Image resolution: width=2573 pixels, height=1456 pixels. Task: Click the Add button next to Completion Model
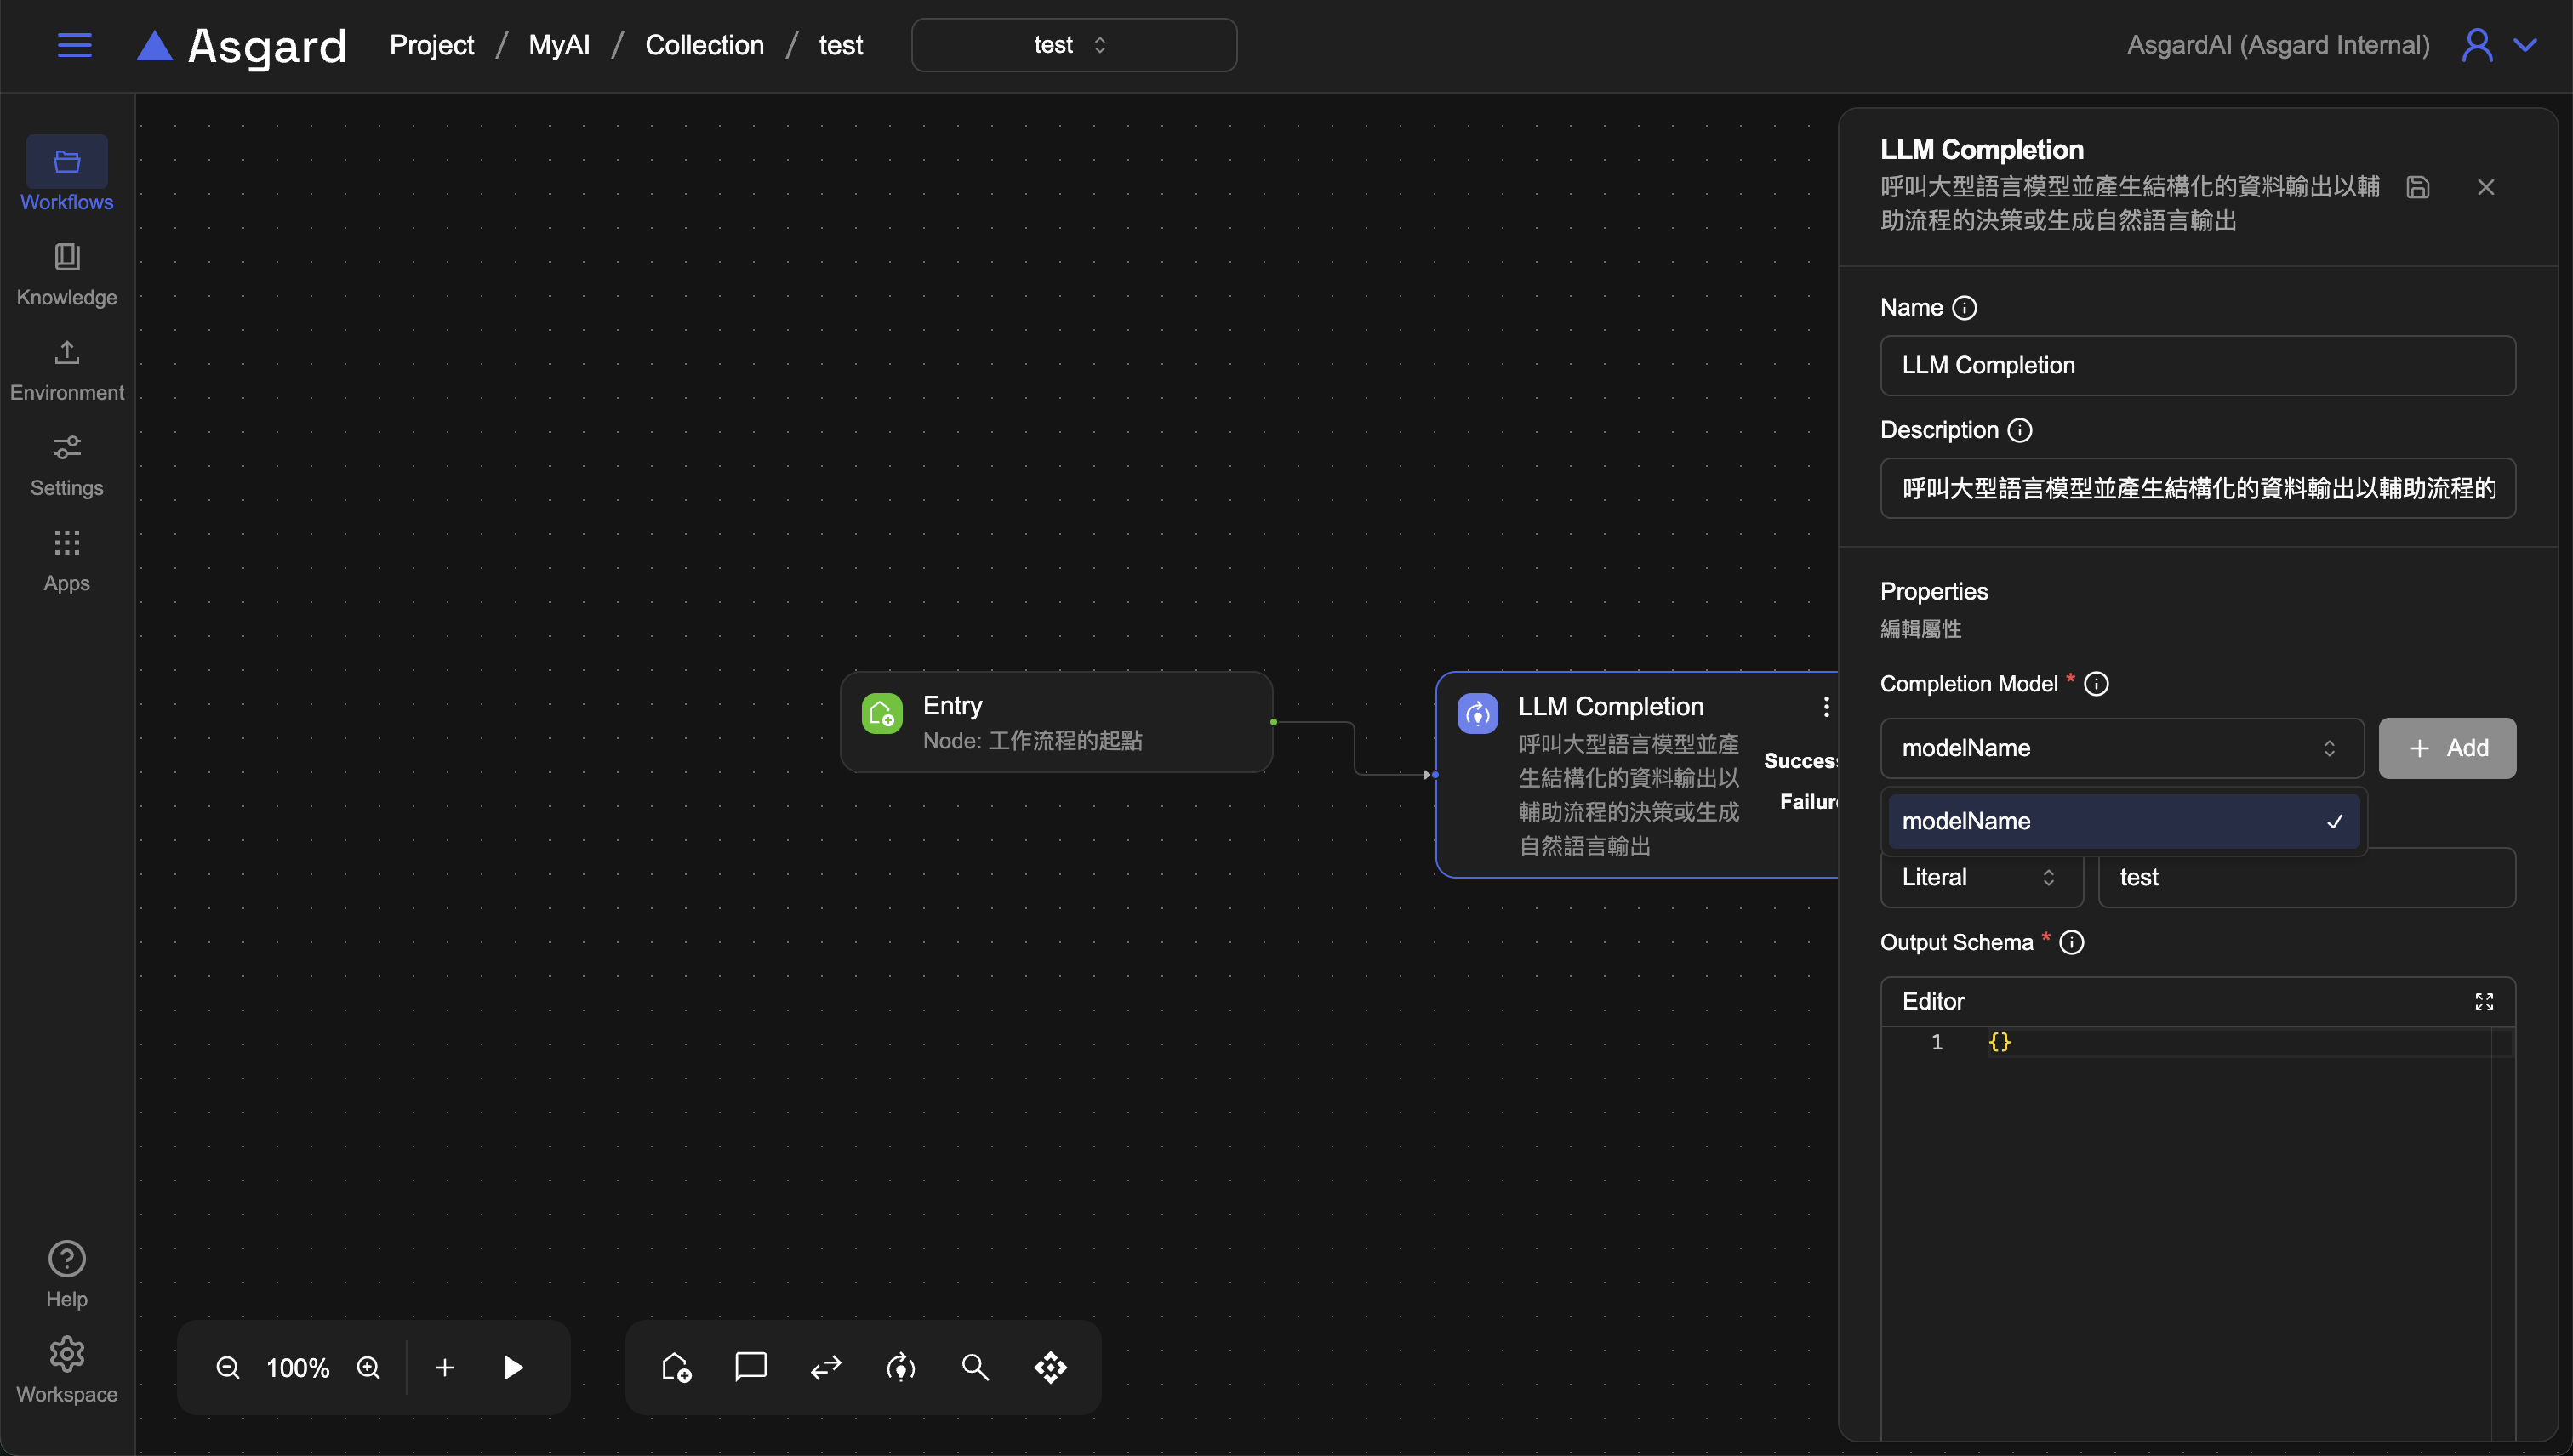[2446, 748]
